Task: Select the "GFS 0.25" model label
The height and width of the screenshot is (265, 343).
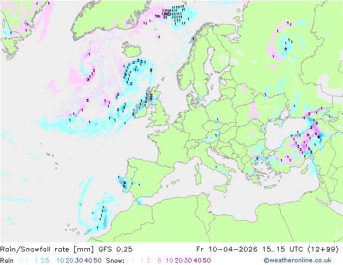Action: pos(115,249)
